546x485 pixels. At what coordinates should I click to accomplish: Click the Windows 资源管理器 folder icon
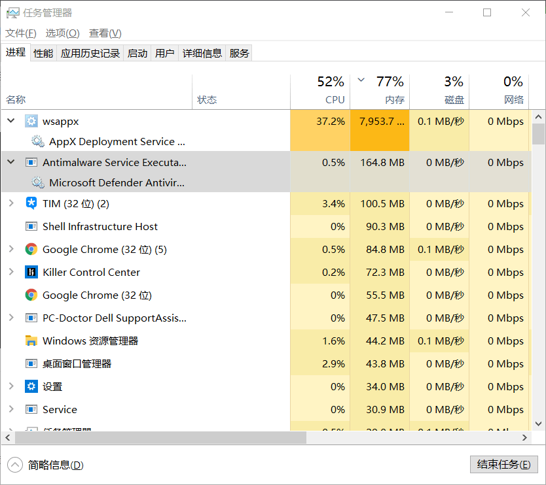coord(31,341)
